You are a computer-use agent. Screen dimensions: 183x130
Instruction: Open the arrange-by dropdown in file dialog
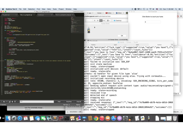[x=108, y=21]
